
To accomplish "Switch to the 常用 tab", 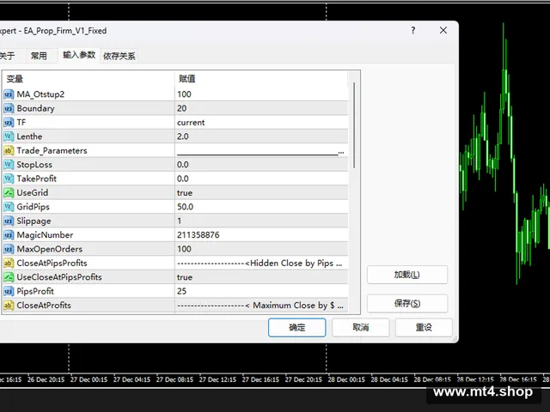I will (x=39, y=56).
